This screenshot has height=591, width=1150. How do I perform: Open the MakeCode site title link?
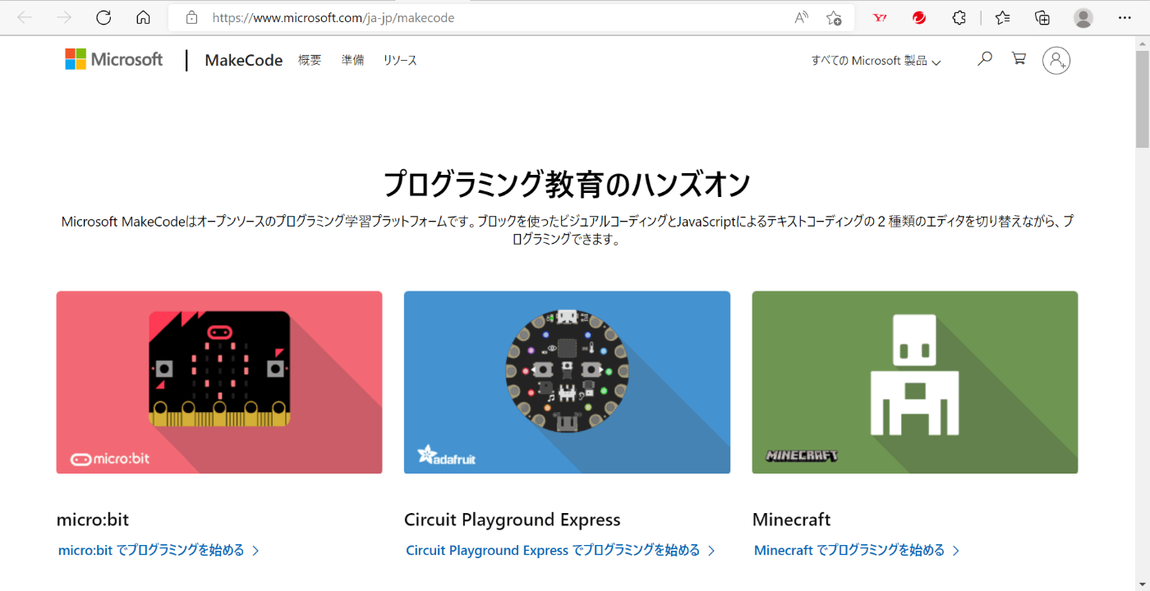coord(244,60)
